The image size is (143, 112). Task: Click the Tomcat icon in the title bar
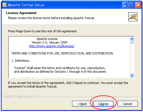(x=5, y=5)
